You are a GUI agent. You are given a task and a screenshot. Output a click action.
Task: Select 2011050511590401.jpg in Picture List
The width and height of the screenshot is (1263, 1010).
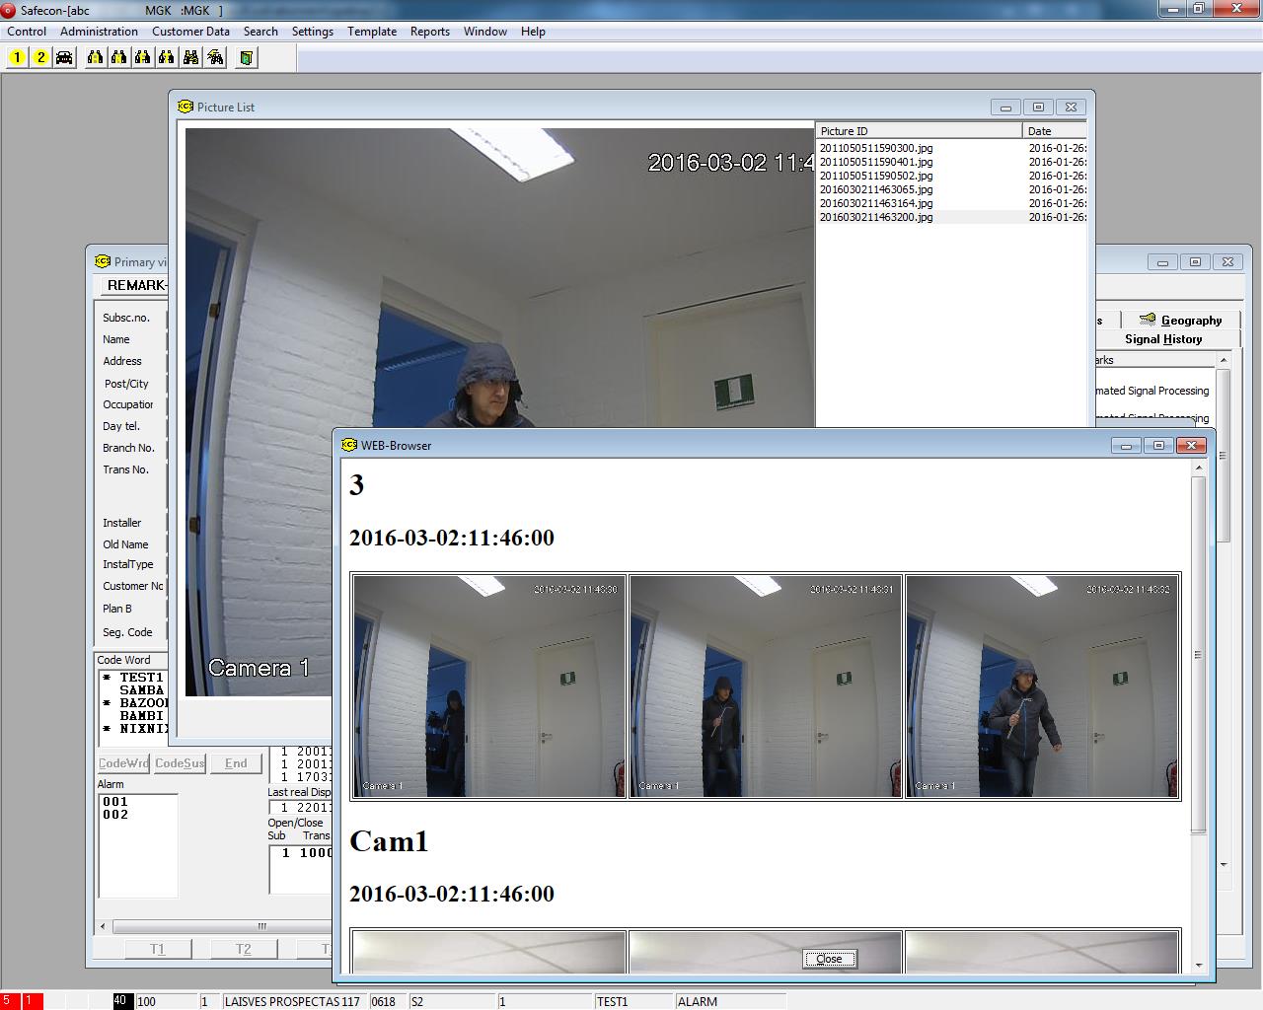pos(876,162)
